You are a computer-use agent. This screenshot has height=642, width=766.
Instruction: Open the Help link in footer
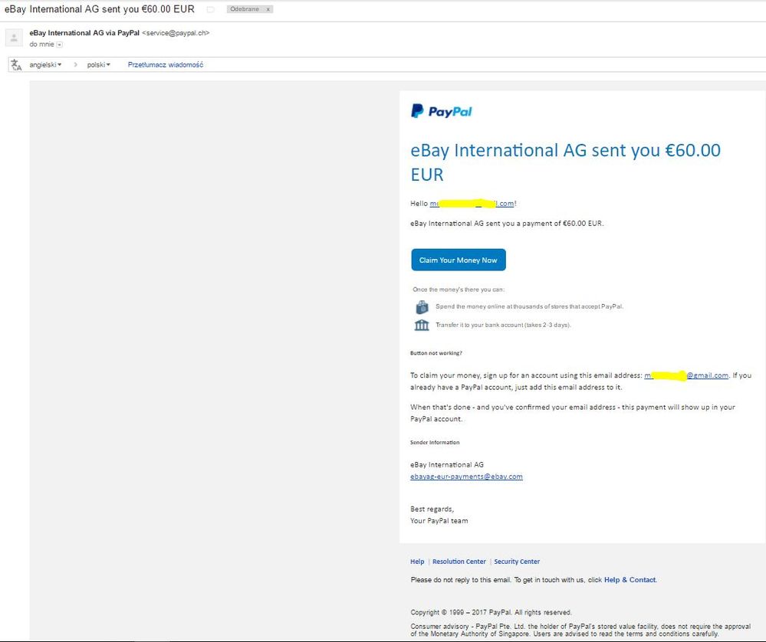click(x=417, y=562)
